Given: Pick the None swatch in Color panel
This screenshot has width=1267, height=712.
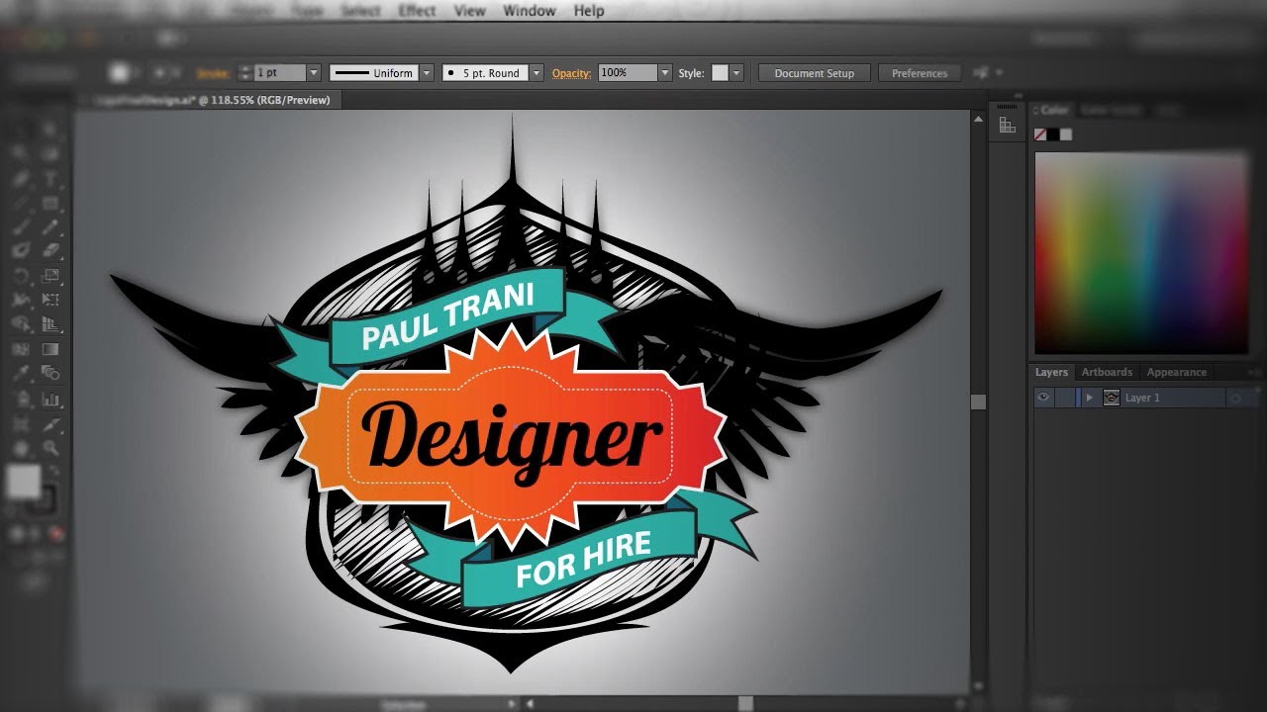Looking at the screenshot, I should [1040, 134].
